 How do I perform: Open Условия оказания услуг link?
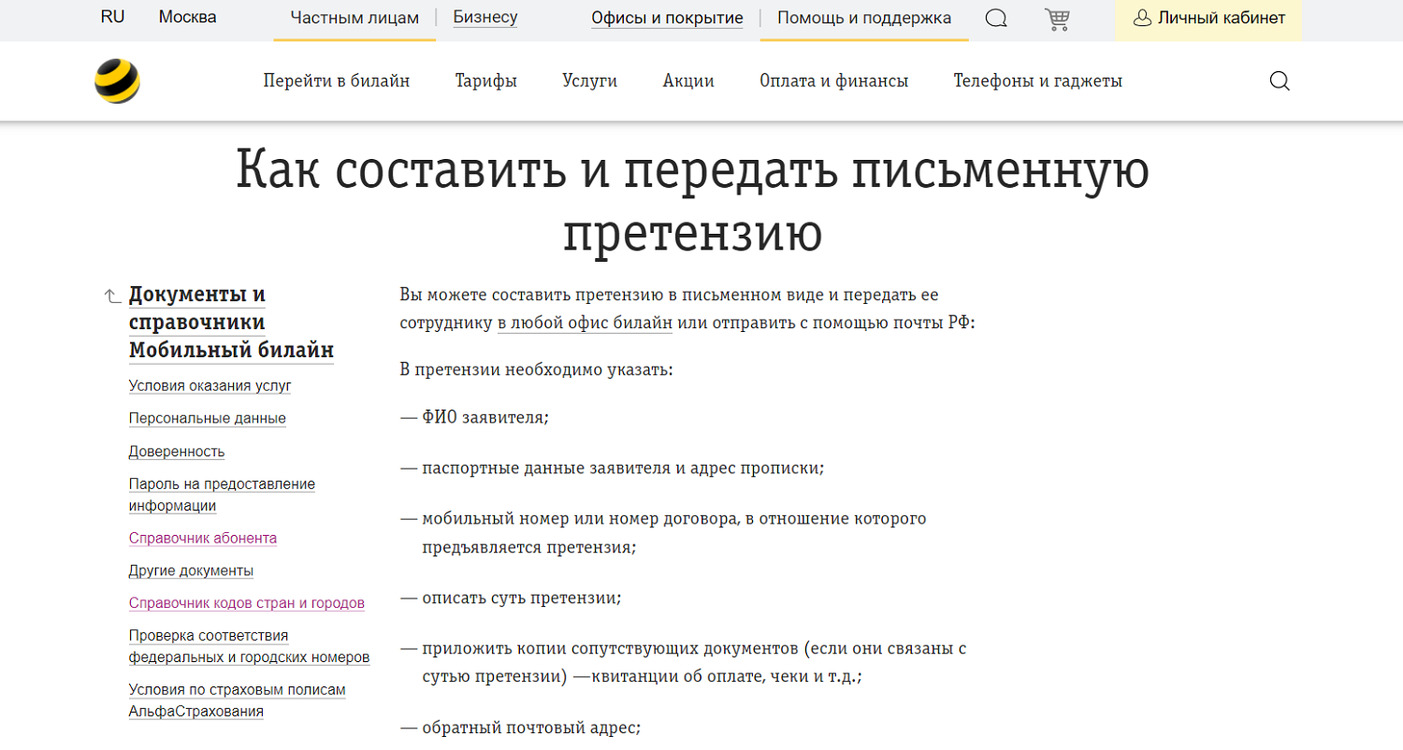coord(210,385)
